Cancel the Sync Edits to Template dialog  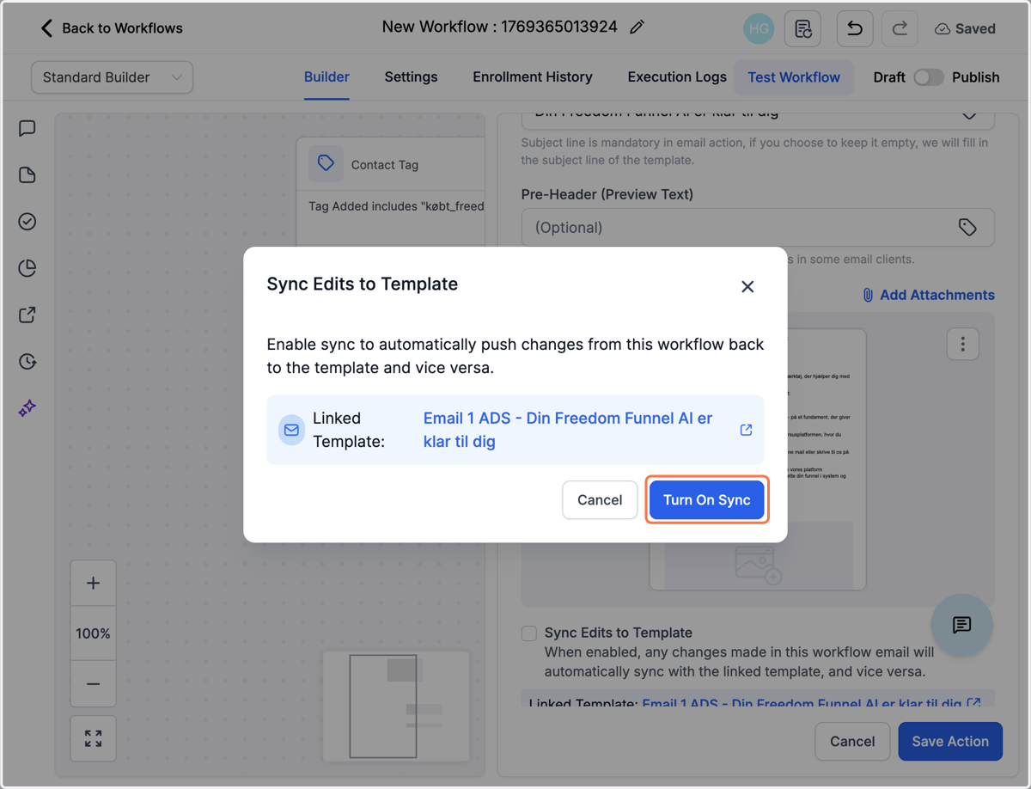coord(600,500)
